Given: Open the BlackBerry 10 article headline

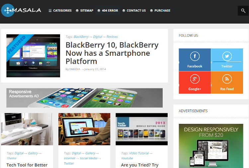Looking at the screenshot, I should (x=112, y=53).
